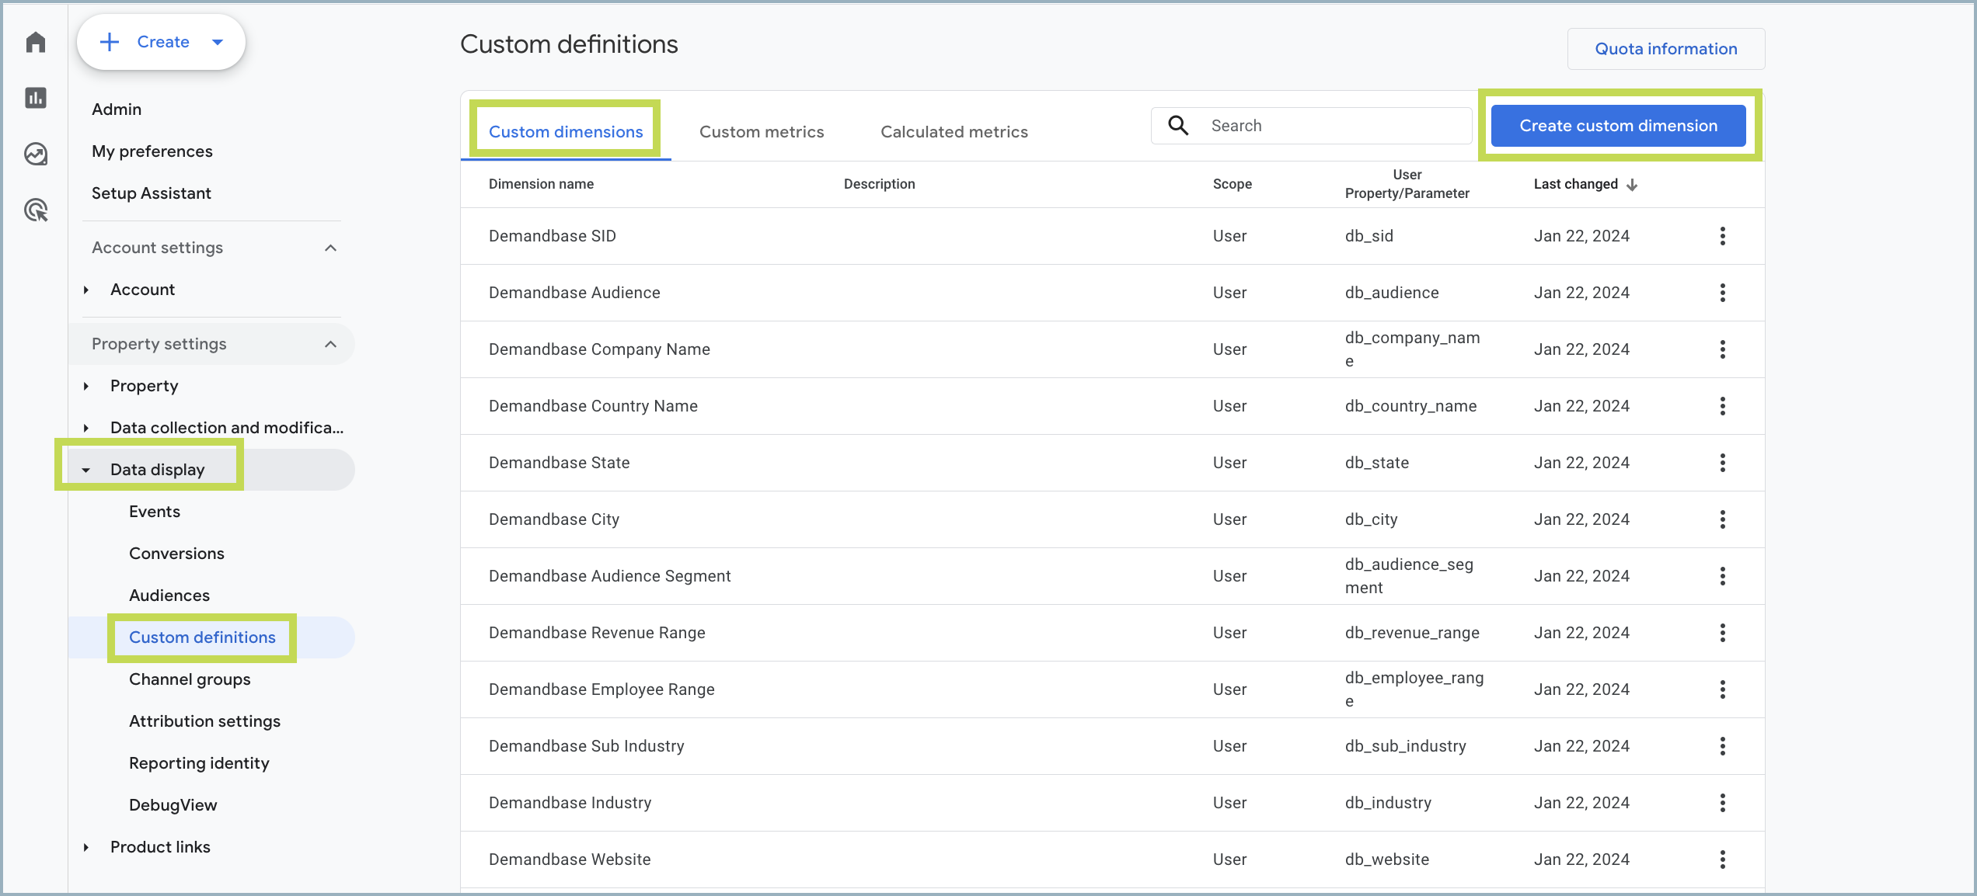1977x896 pixels.
Task: Open the more menu for Demandbase Sub Industry
Action: coord(1723,746)
